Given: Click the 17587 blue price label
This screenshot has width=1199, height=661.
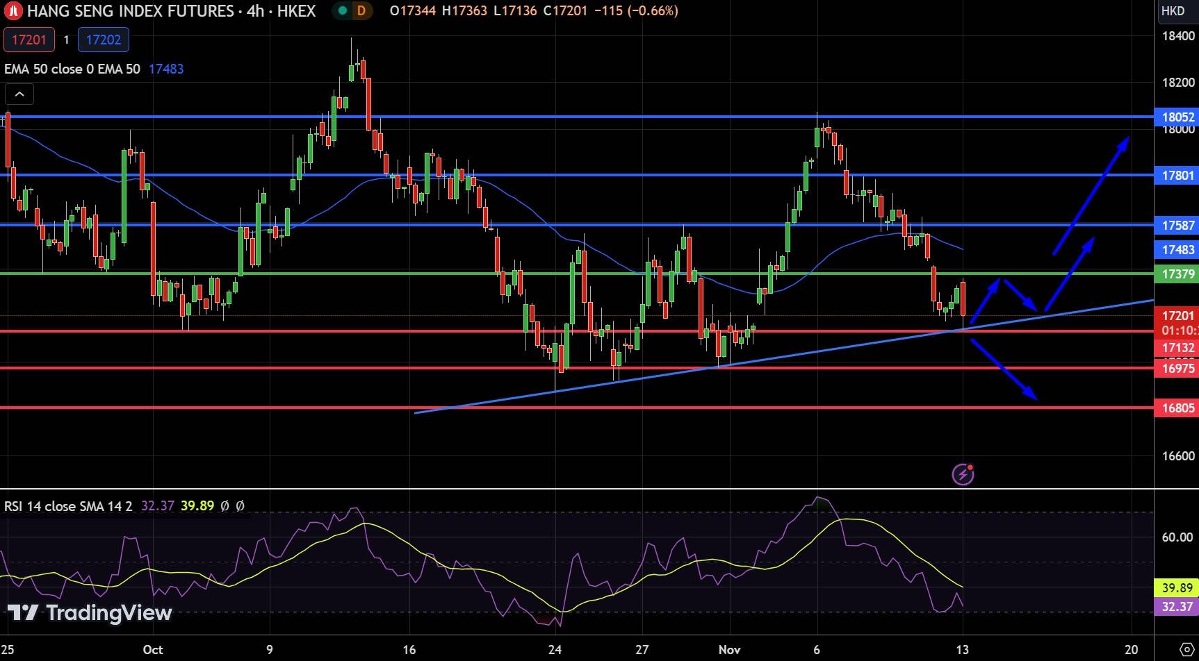Looking at the screenshot, I should (x=1177, y=226).
